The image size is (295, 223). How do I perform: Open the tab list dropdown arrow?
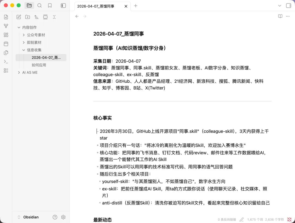point(279,6)
